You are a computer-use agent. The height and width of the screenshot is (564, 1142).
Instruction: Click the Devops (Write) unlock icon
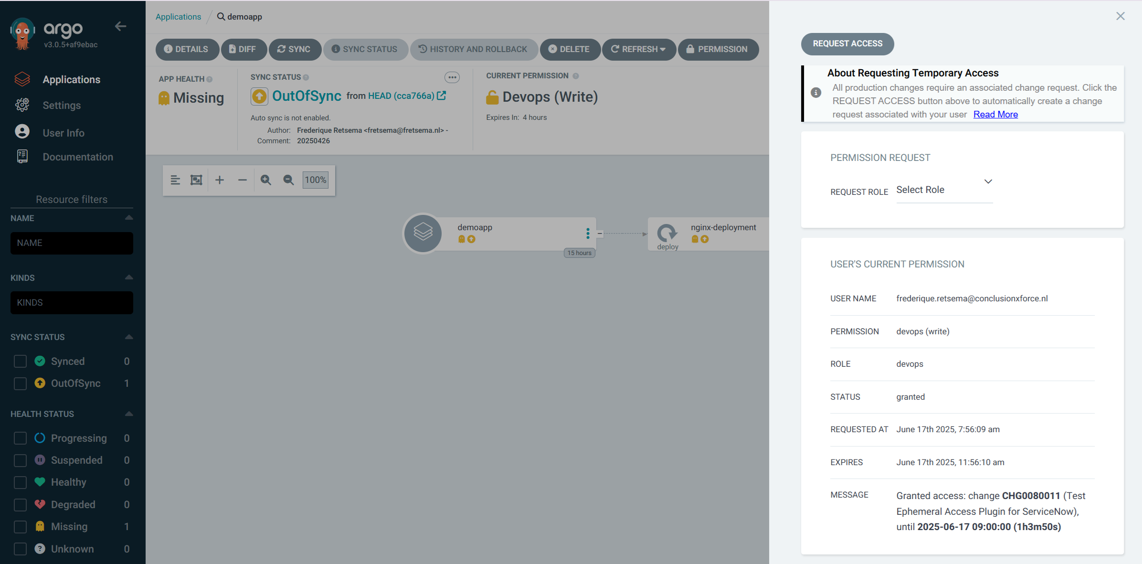click(492, 97)
